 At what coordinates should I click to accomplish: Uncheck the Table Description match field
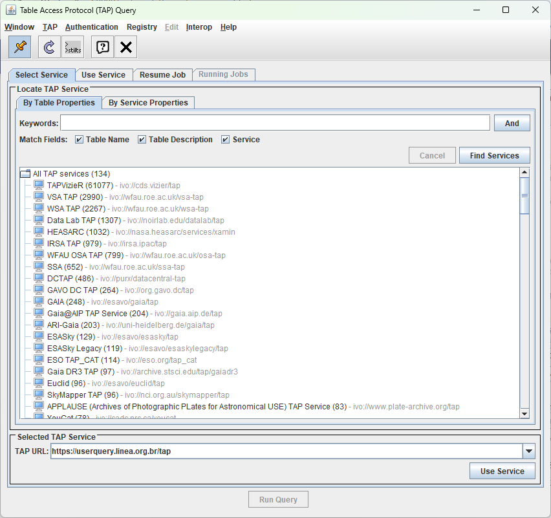pos(142,140)
